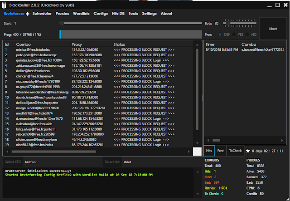Switch to the Free results tab

221,151
